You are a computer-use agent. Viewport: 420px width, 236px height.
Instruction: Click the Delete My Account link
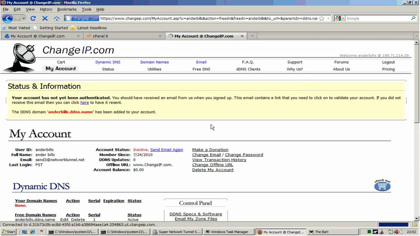[x=213, y=170]
